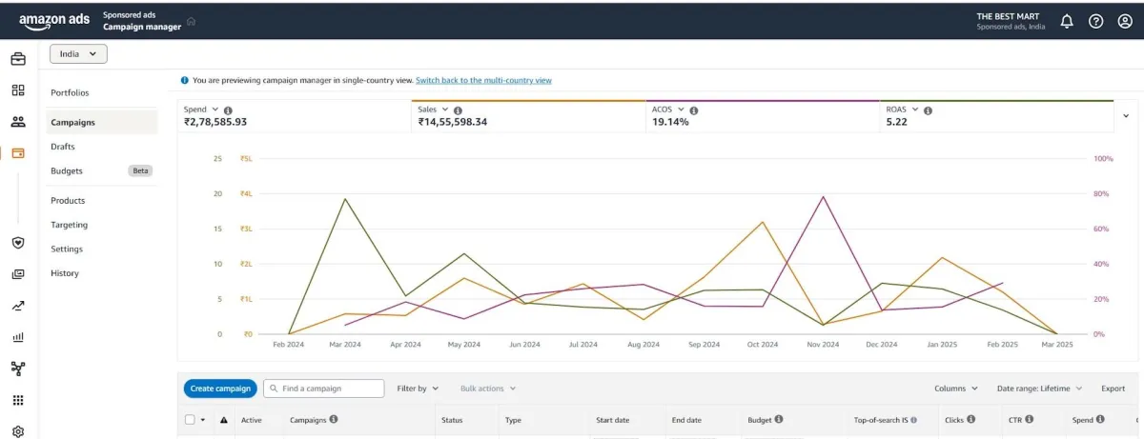
Task: Click the shield icon in sidebar
Action: tap(18, 243)
